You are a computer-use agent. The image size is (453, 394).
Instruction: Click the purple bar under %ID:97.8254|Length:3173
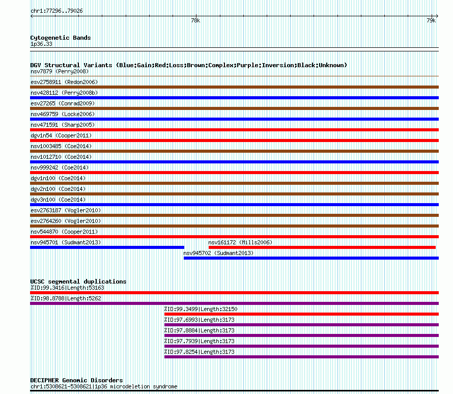302,357
